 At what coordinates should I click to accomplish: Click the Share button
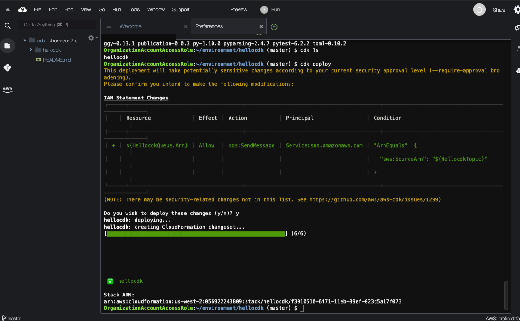[499, 10]
